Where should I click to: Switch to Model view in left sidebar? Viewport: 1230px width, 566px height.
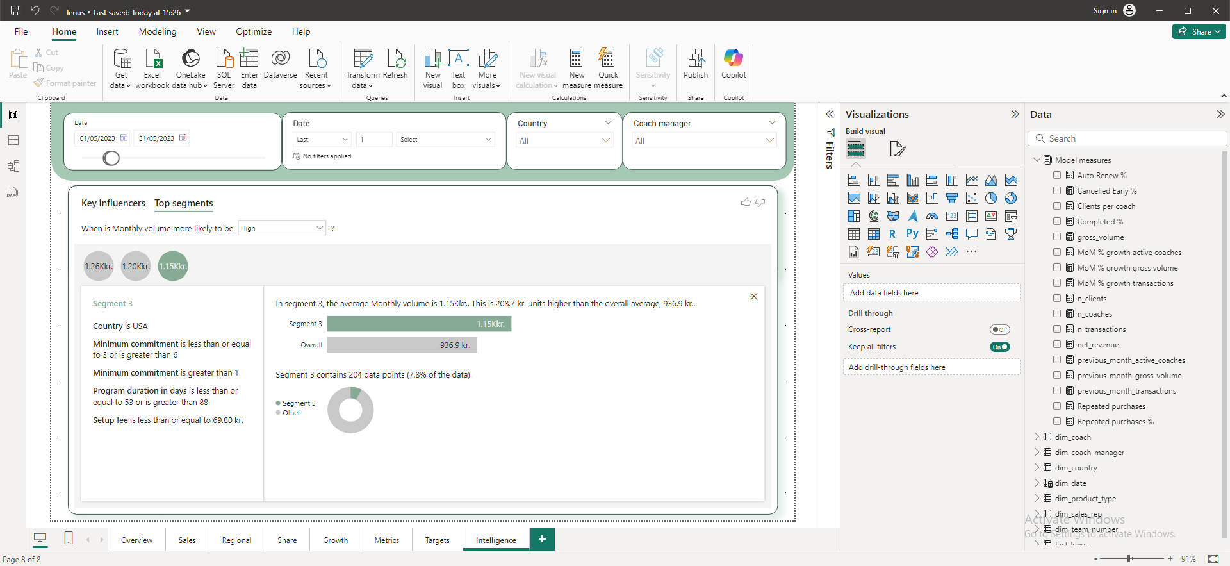tap(13, 166)
